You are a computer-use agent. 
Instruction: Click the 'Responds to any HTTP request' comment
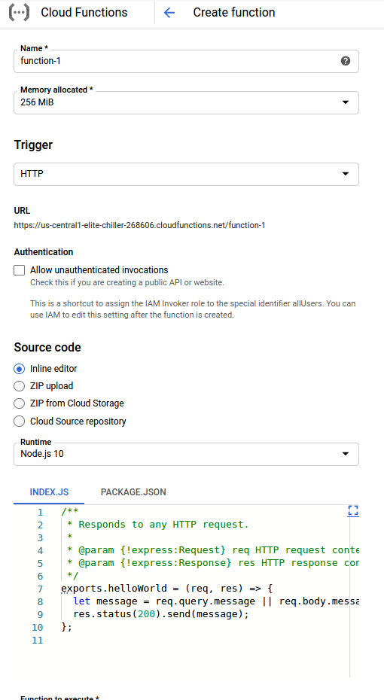tap(157, 525)
